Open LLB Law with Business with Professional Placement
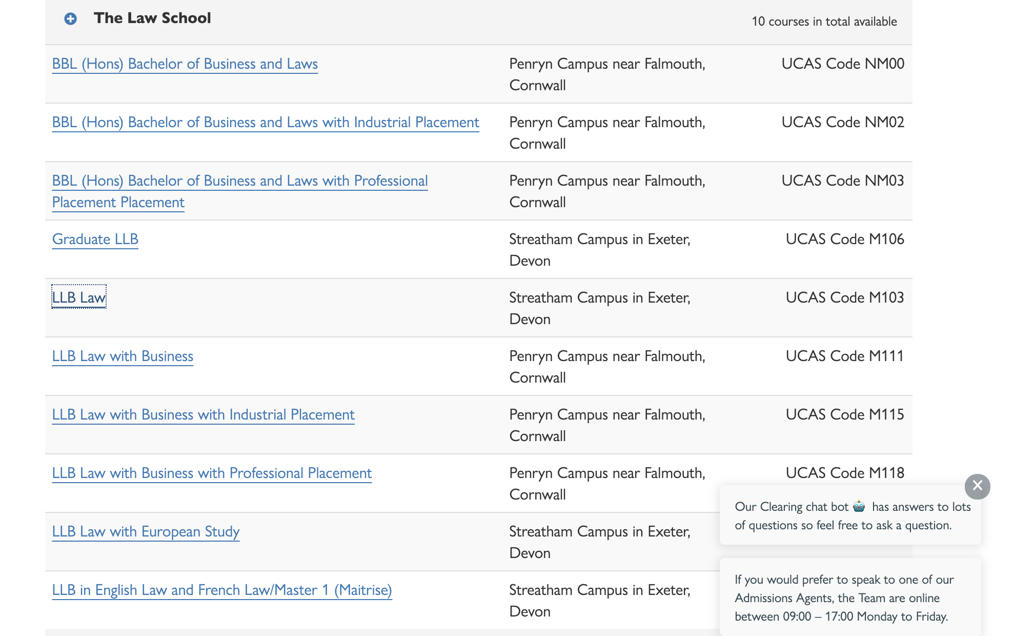This screenshot has height=636, width=1014. 212,473
